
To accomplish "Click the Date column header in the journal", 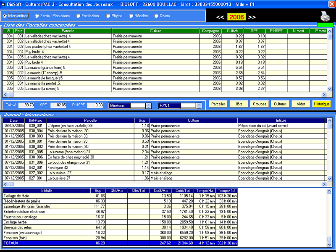I will click(13, 121).
